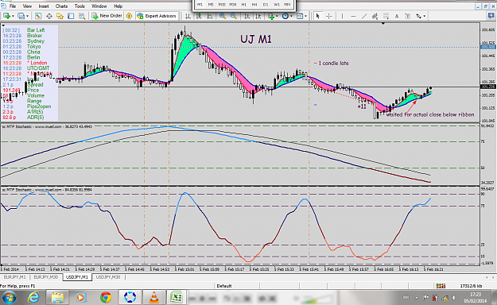Open Google Chrome from the taskbar

pyautogui.click(x=106, y=297)
